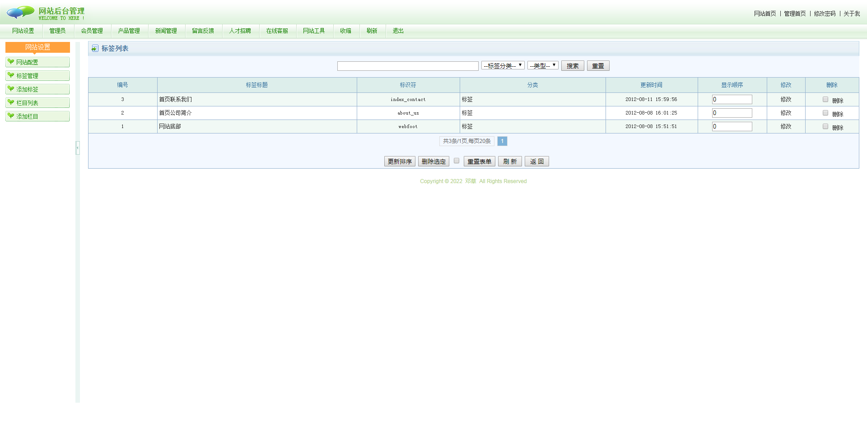Click the 更新时间 column header
The width and height of the screenshot is (867, 423).
(651, 85)
